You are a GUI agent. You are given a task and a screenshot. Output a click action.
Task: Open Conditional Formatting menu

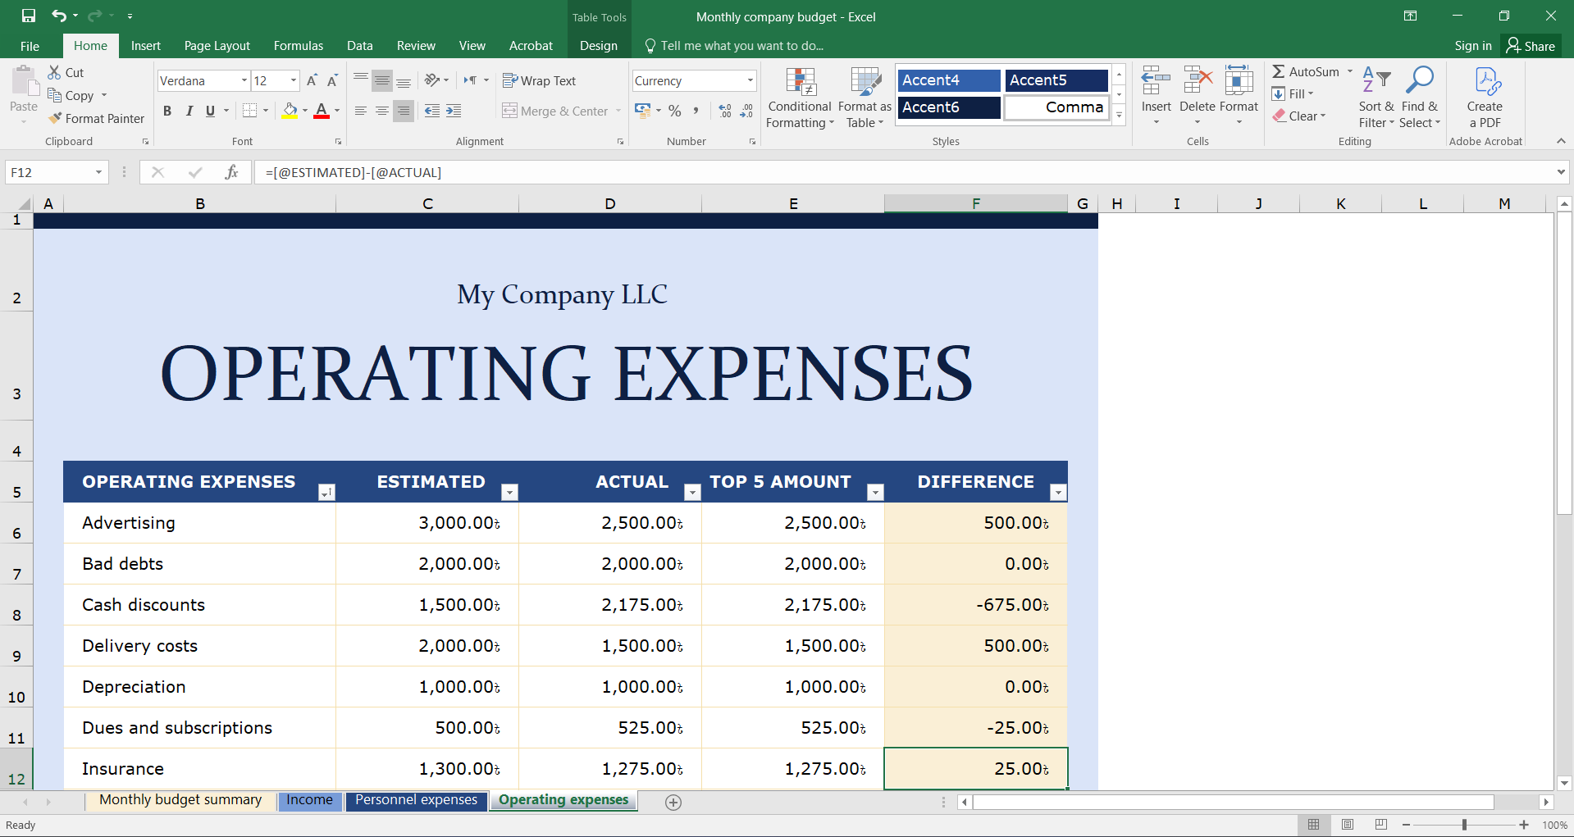[x=800, y=98]
